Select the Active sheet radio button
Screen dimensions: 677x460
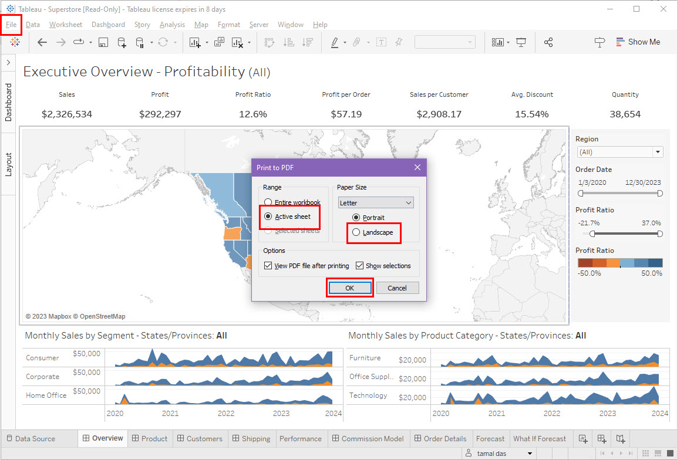[268, 216]
